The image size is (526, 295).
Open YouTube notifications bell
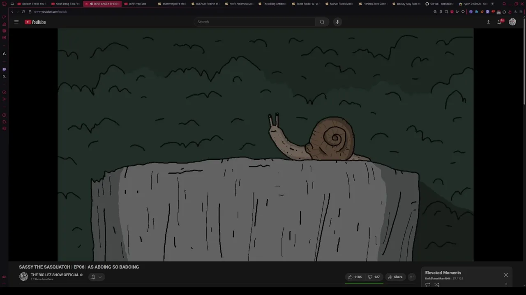499,22
